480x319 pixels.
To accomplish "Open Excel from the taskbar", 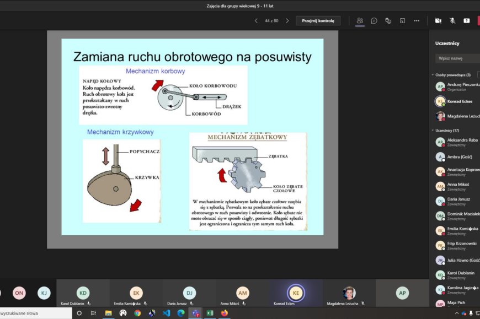I will tap(210, 313).
